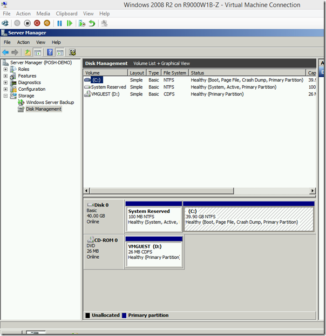Open the outer File menu of VM Connection
326x336 pixels.
point(6,14)
